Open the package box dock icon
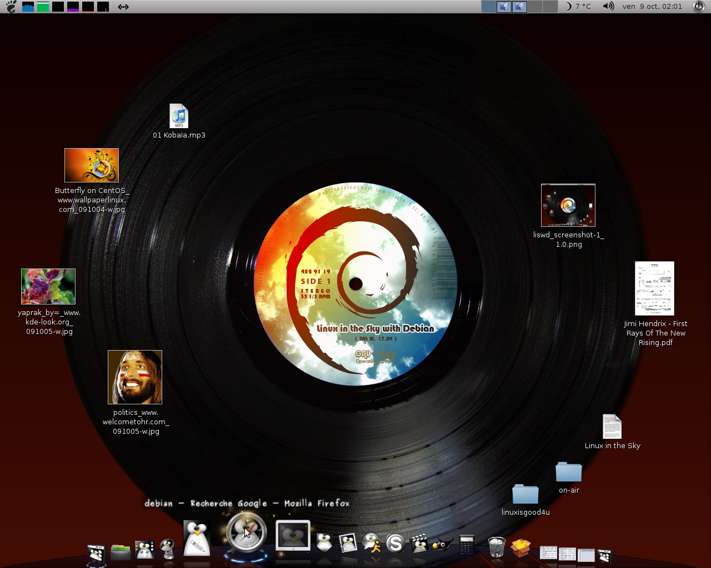The width and height of the screenshot is (711, 568). pos(520,547)
